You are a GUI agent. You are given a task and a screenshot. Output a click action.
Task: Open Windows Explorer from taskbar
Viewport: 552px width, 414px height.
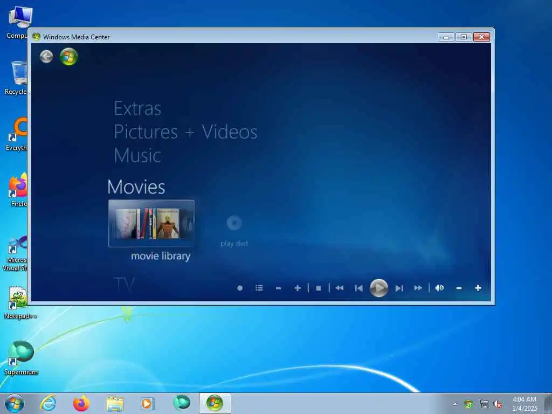115,404
